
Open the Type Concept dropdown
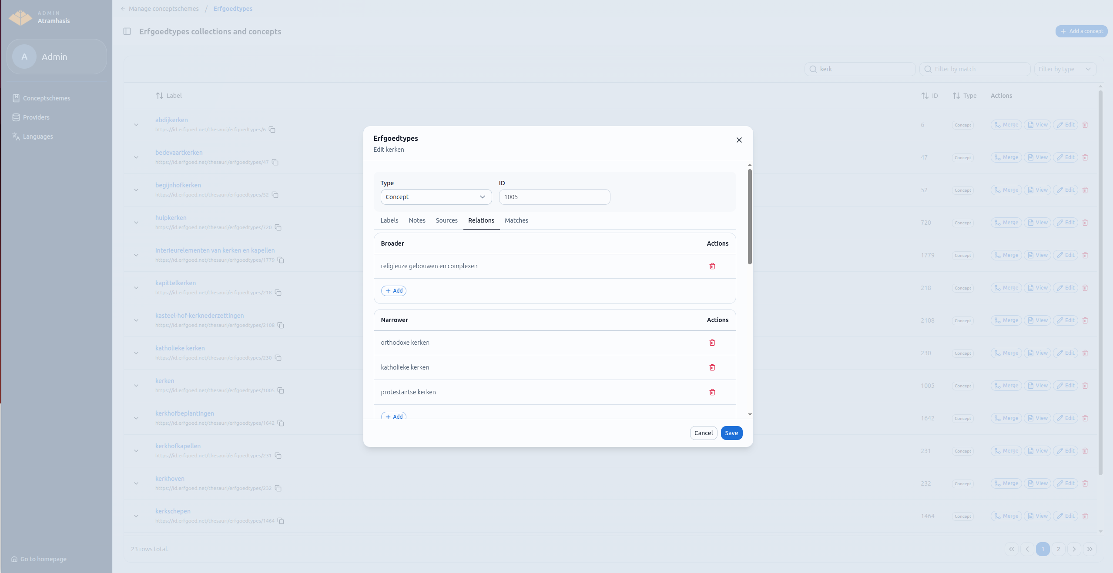pos(436,197)
